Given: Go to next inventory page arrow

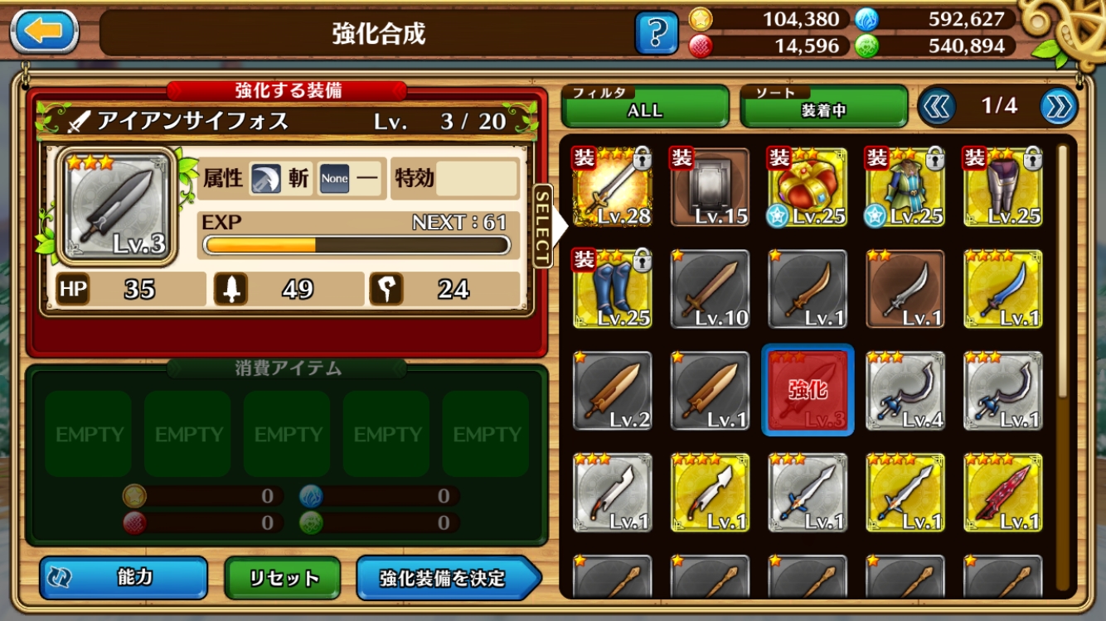Looking at the screenshot, I should point(1059,106).
